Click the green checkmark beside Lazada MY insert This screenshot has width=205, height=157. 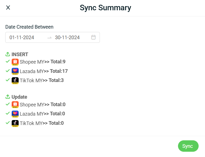pos(8,71)
